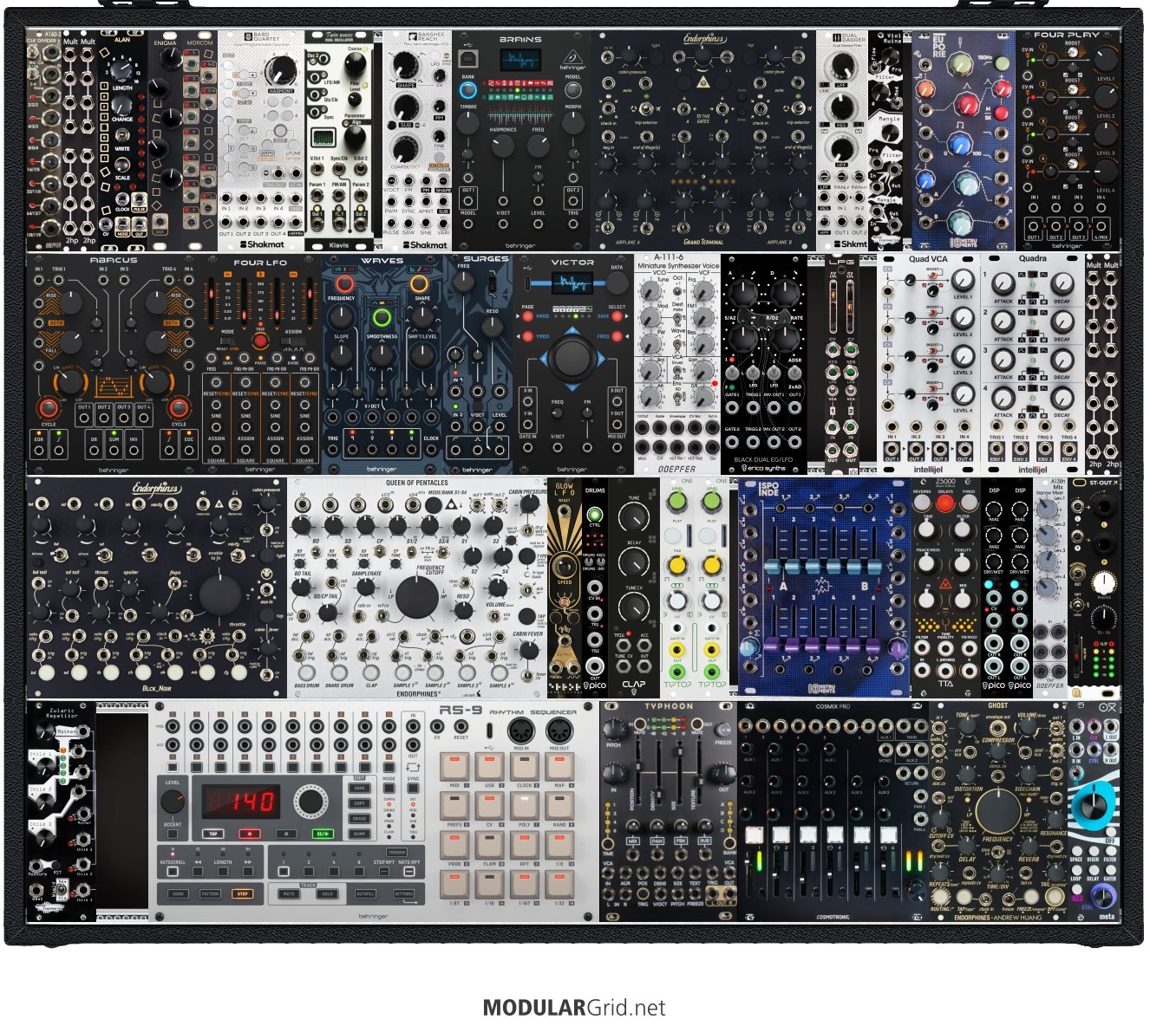Screen dimensions: 1150x1026
Task: Toggle the right CYCLE button on Abacus
Action: click(179, 409)
